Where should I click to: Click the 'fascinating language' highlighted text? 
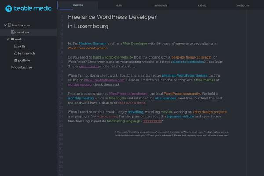(x=124, y=121)
